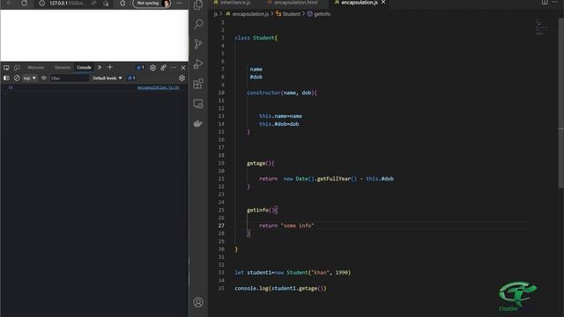Open the VS Code Search view
This screenshot has width=564, height=317.
point(198,24)
